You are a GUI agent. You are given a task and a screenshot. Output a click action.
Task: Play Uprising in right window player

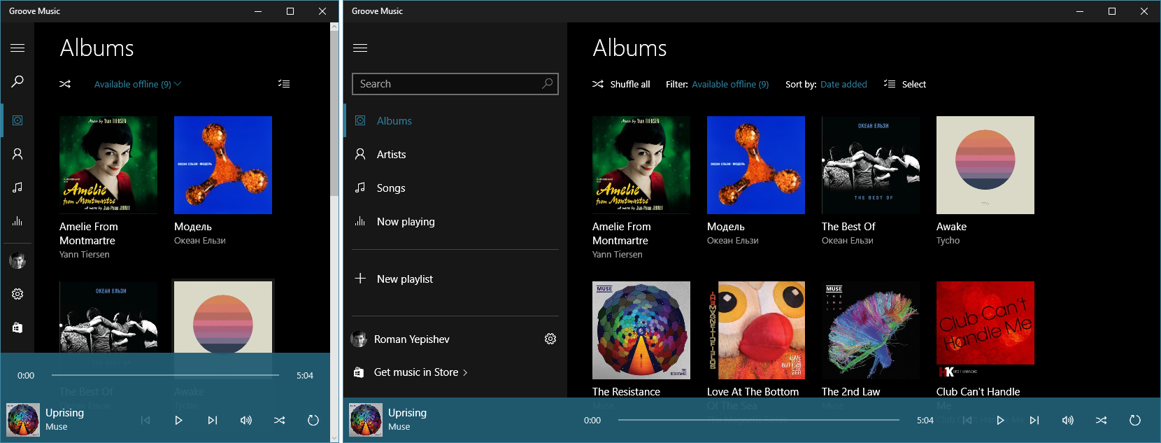coord(1001,420)
